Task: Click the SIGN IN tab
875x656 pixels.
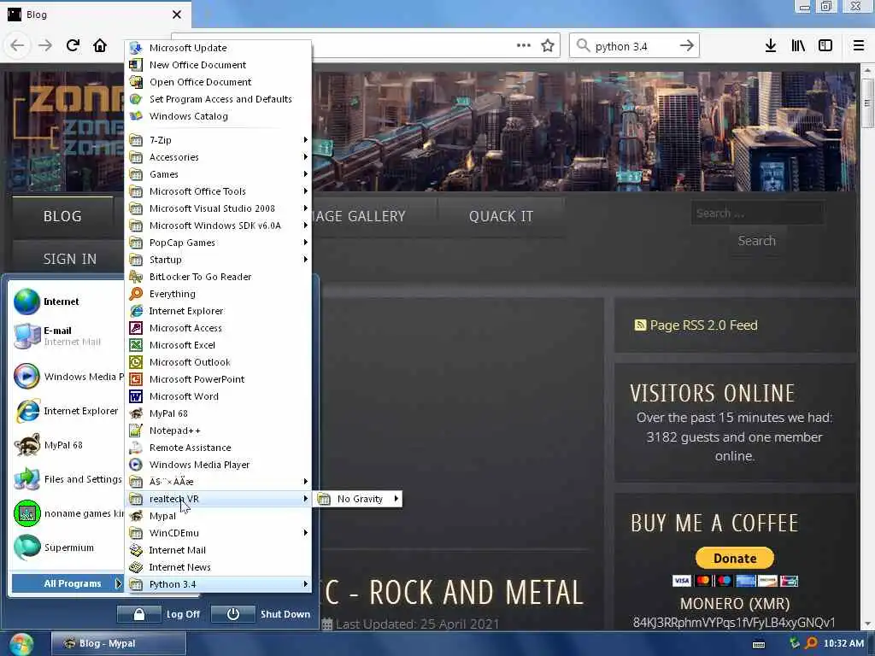Action: pyautogui.click(x=70, y=259)
